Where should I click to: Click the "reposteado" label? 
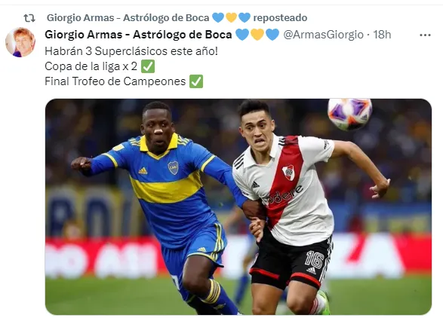(x=280, y=18)
